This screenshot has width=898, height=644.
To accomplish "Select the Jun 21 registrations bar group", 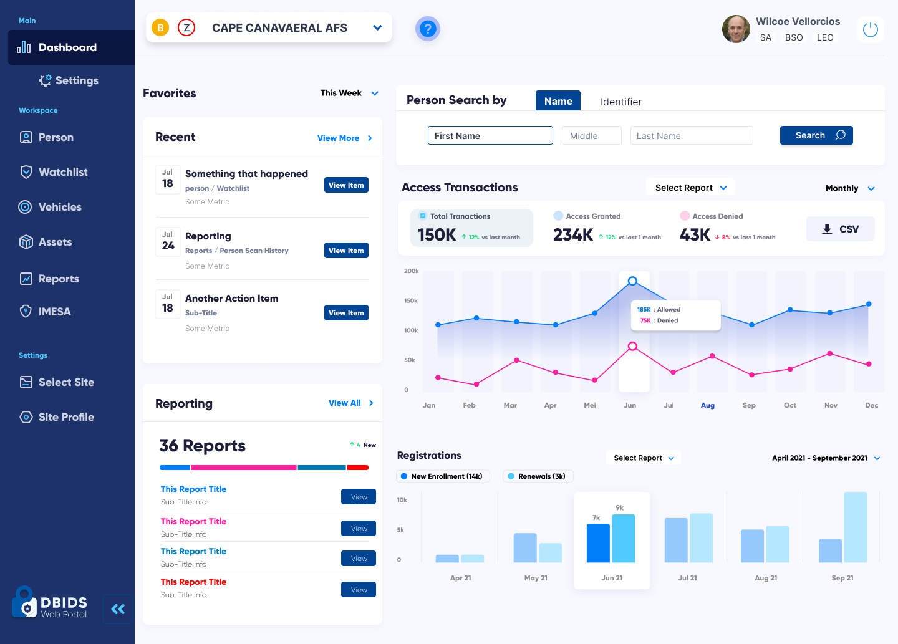I will (612, 540).
